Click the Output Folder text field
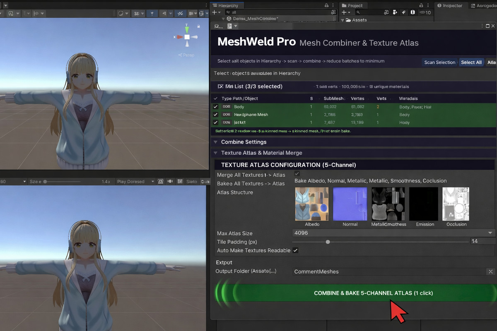This screenshot has height=331, width=497. pyautogui.click(x=389, y=271)
